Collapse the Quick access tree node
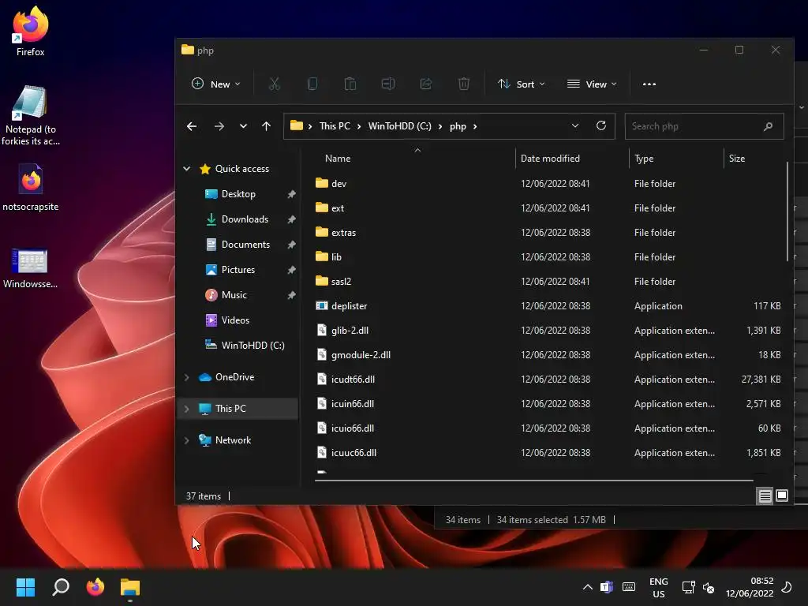 click(x=186, y=169)
